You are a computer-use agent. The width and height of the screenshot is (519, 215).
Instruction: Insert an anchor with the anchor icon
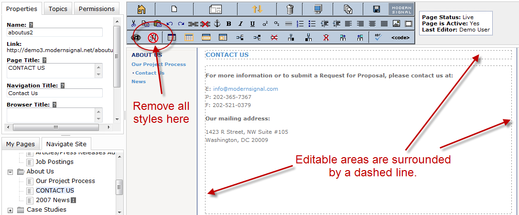click(x=216, y=23)
